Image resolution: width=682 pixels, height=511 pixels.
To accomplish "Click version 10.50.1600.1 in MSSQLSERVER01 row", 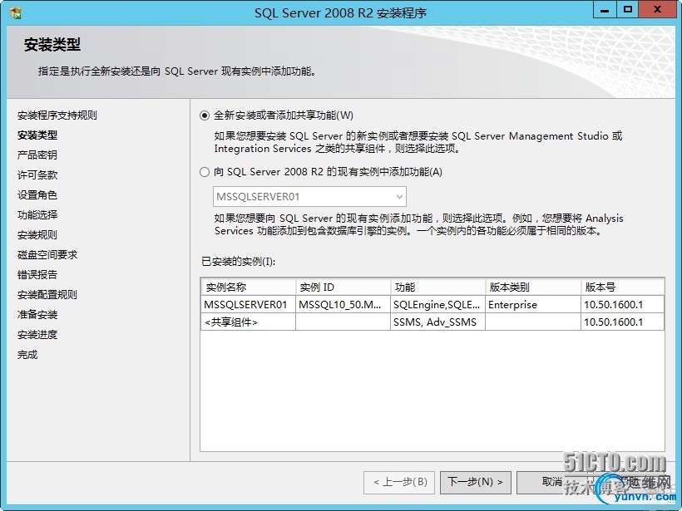I will pyautogui.click(x=622, y=305).
